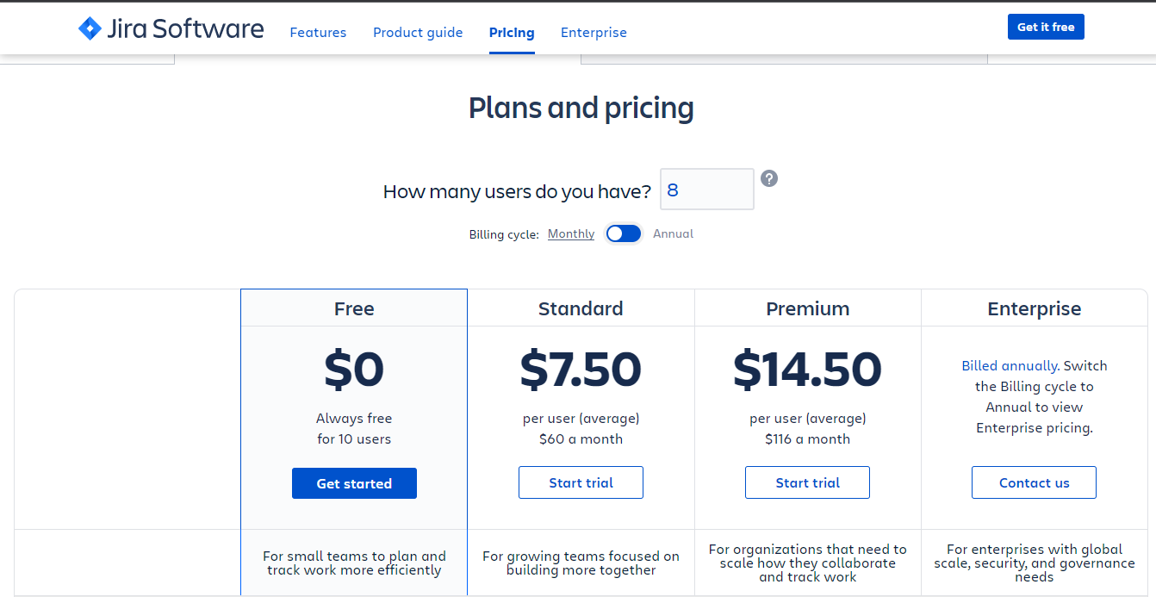Image resolution: width=1156 pixels, height=597 pixels.
Task: Open the Features menu item
Action: click(318, 33)
